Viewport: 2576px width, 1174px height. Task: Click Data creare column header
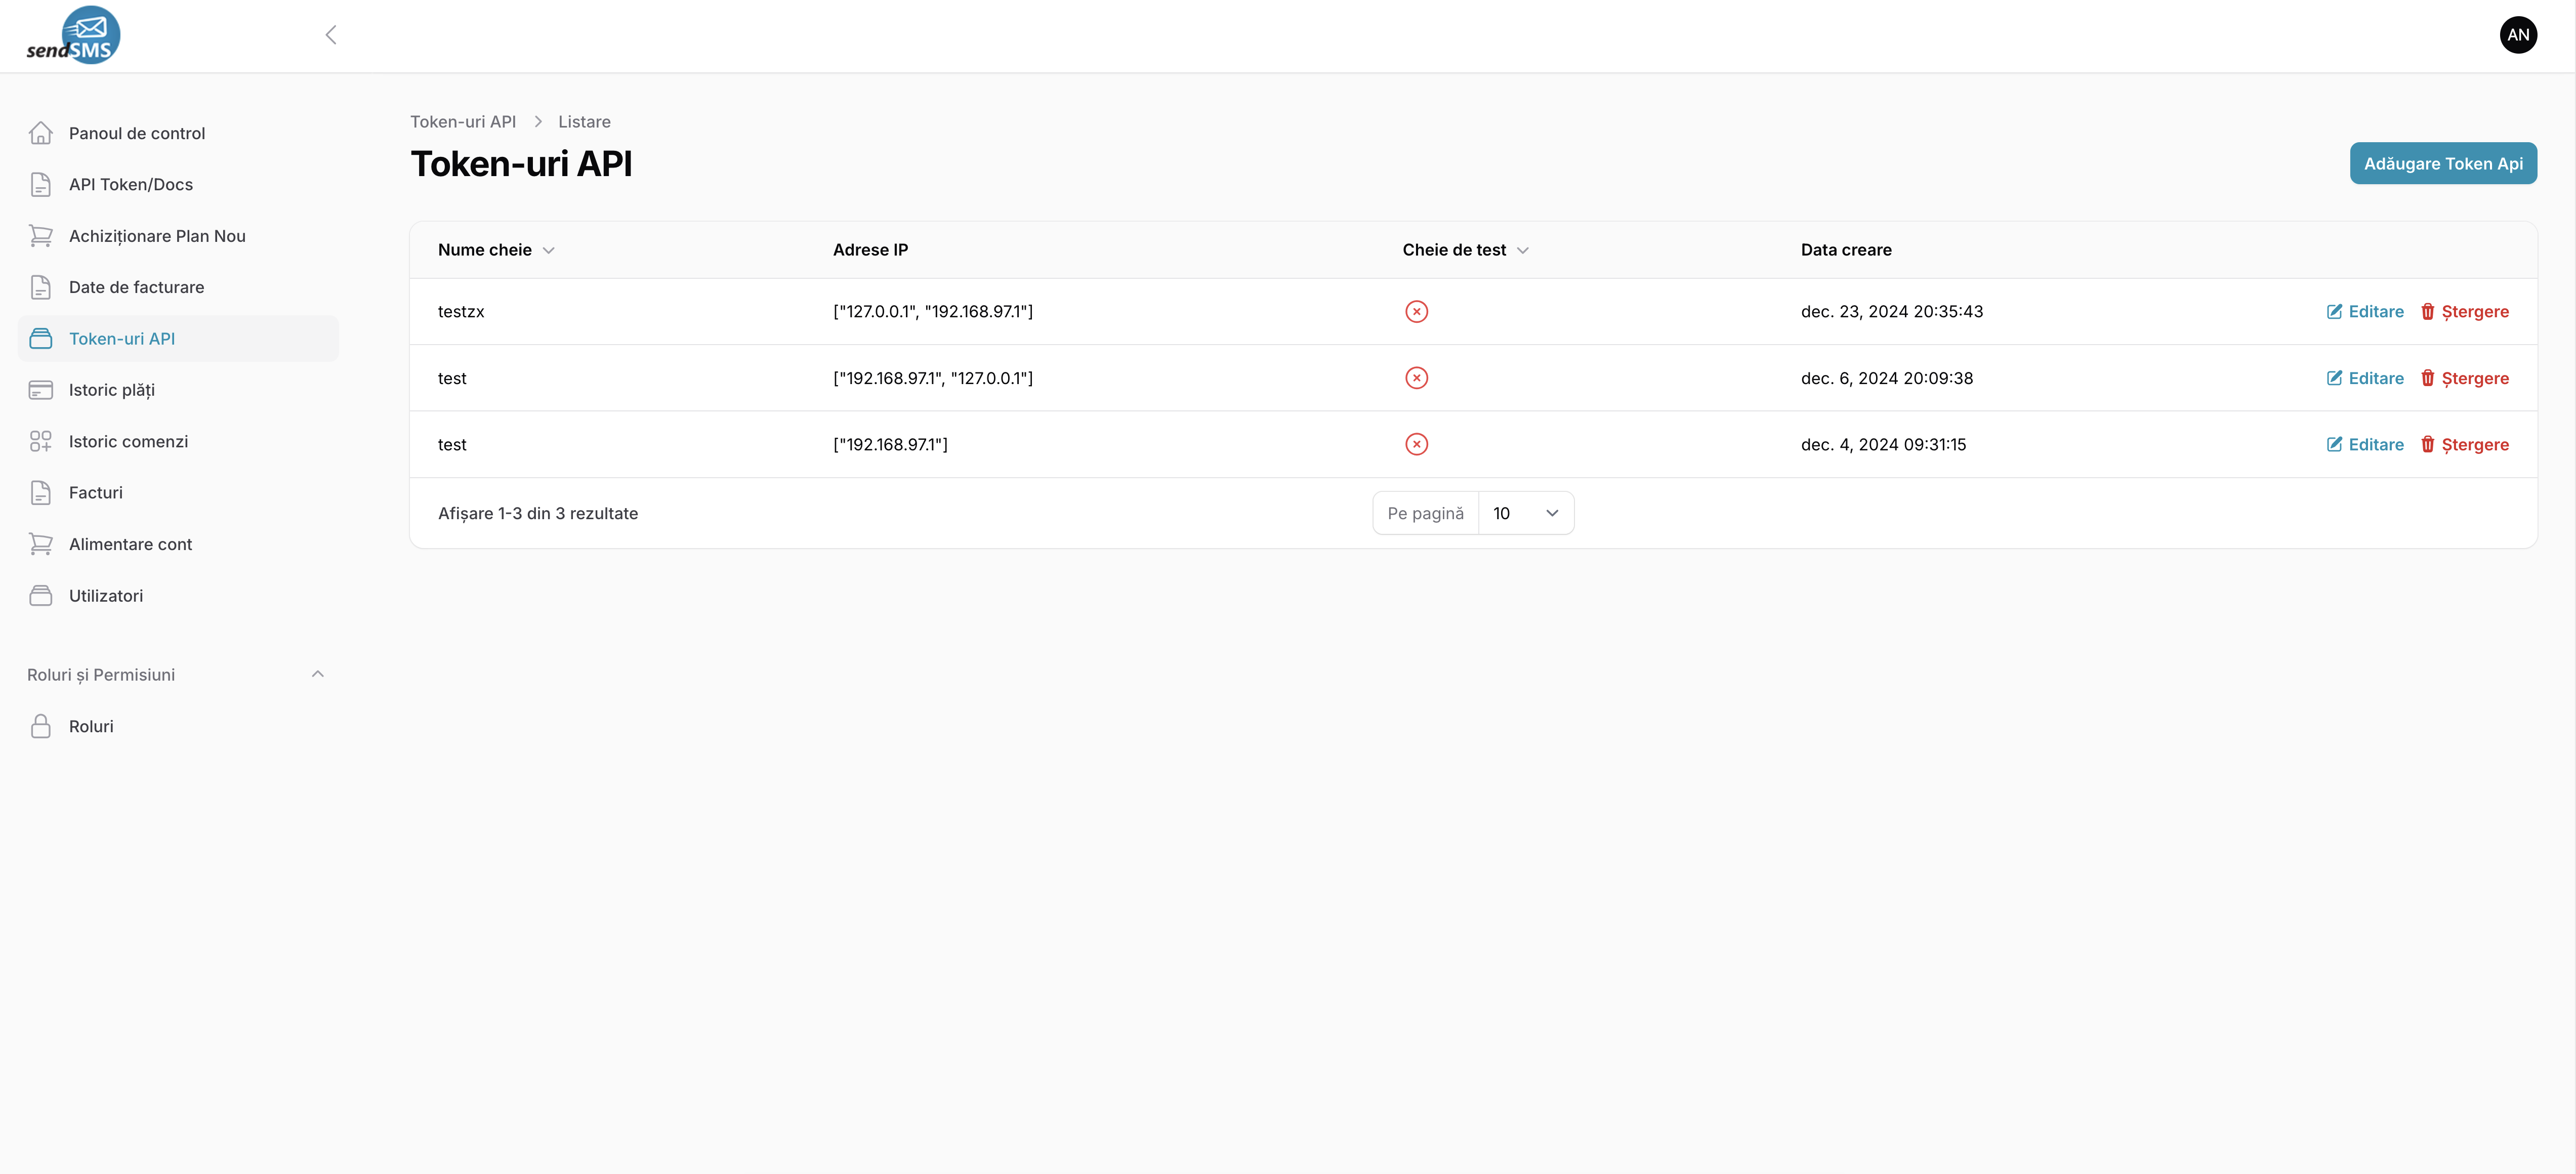pos(1846,250)
